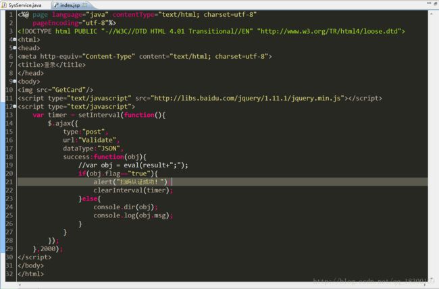Viewport: 439px width, 289px height.
Task: Click the url value "Validate" on line 16
Action: pos(97,140)
